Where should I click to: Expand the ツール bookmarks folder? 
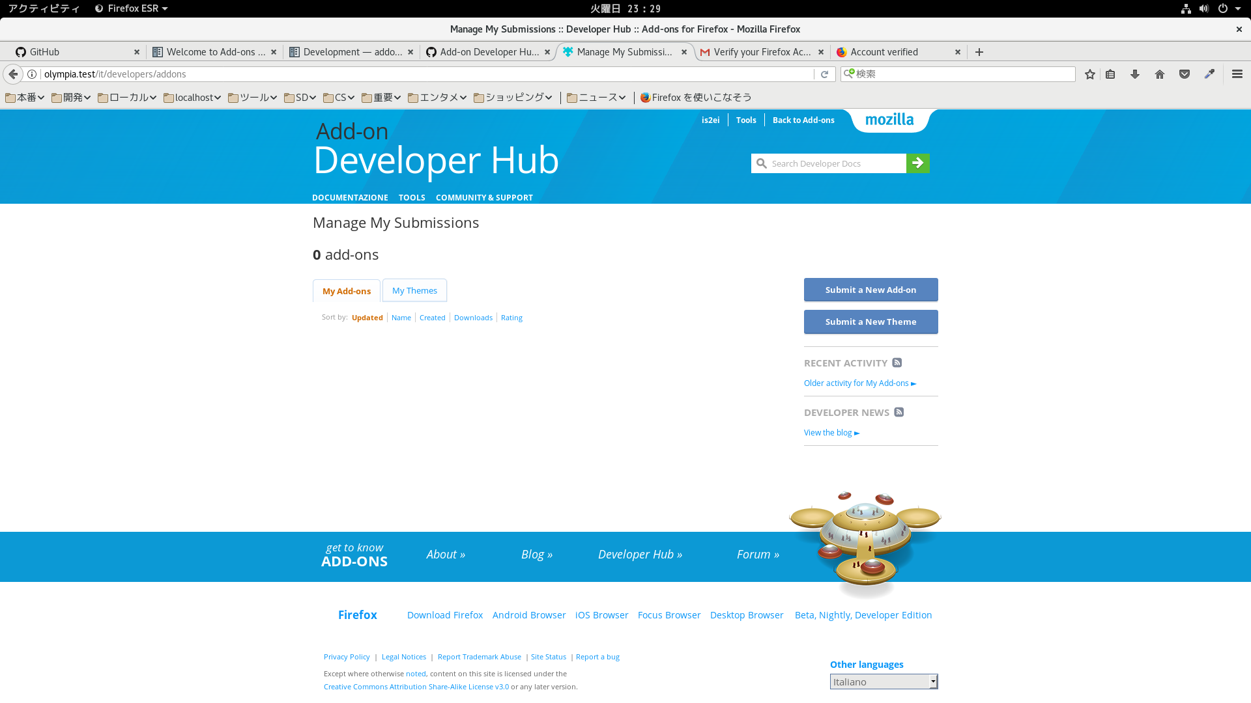(x=252, y=98)
